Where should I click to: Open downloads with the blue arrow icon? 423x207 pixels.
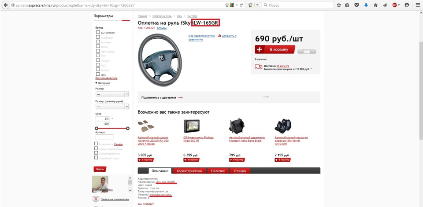[366, 5]
